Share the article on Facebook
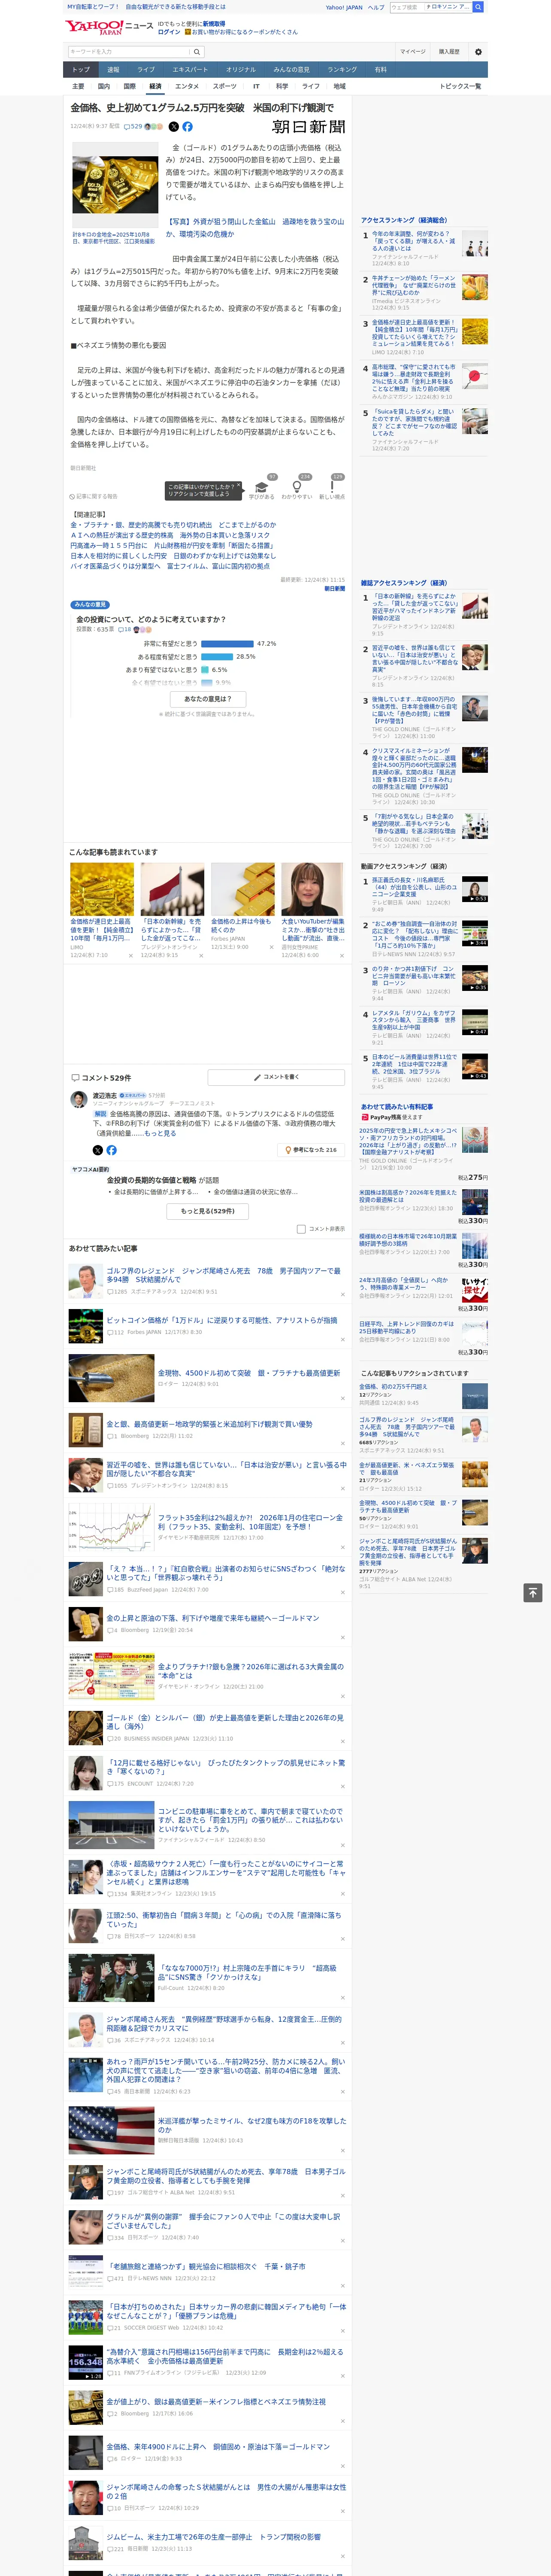The image size is (551, 2576). tap(187, 127)
